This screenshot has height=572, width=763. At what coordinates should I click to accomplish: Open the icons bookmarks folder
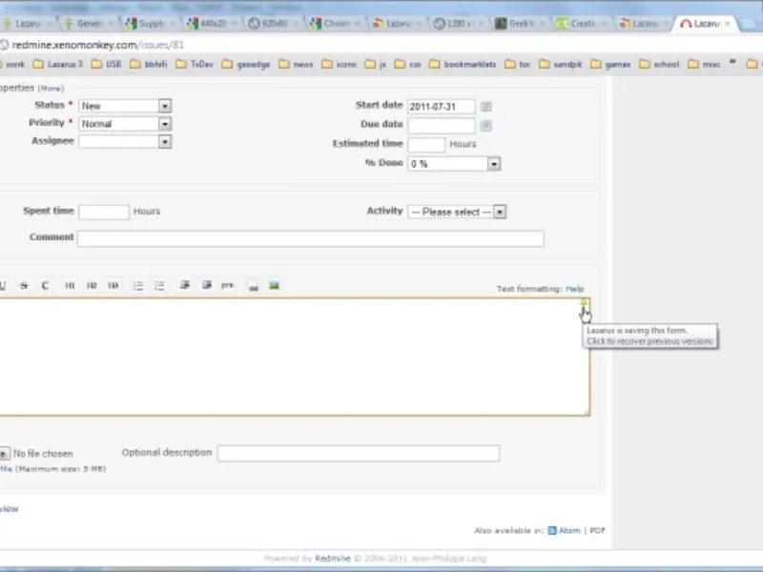(340, 64)
